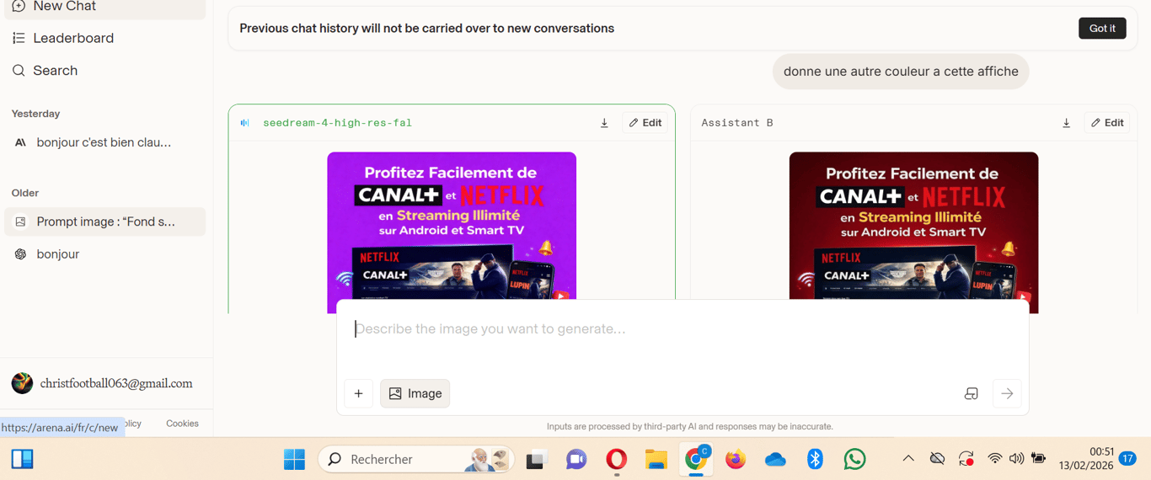Viewport: 1151px width, 480px height.
Task: Click the Leaderboard list icon
Action: point(19,38)
